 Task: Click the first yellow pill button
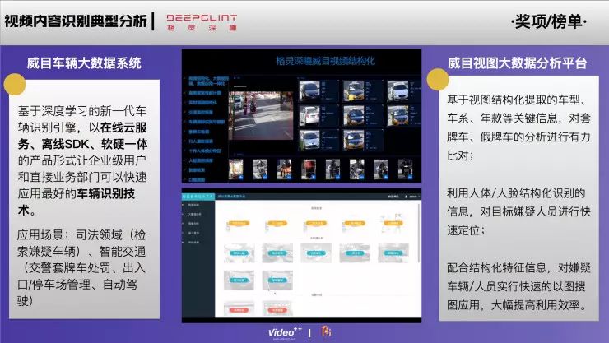[x=239, y=223]
